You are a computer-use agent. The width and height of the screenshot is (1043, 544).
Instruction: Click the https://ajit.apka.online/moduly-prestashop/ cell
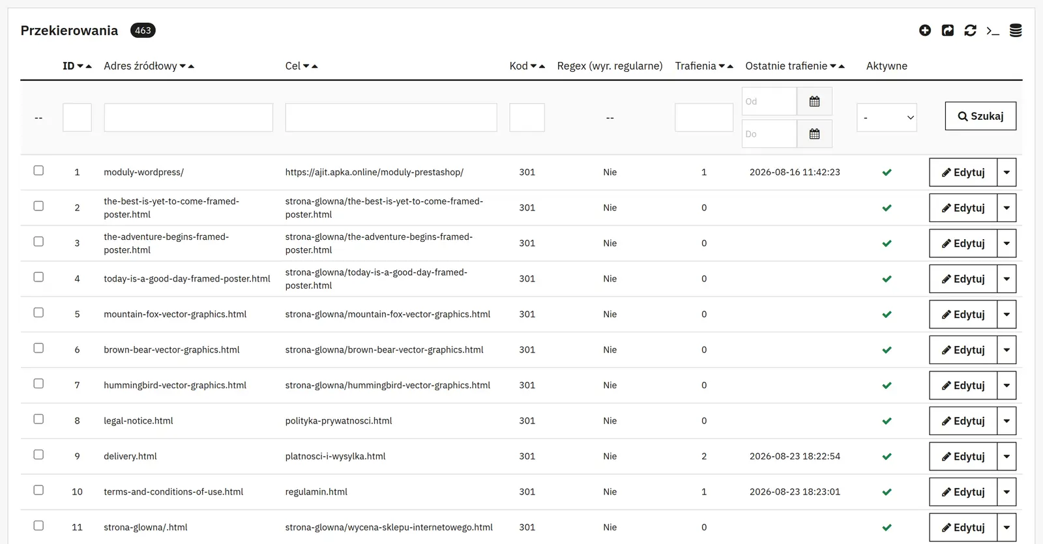pos(374,173)
